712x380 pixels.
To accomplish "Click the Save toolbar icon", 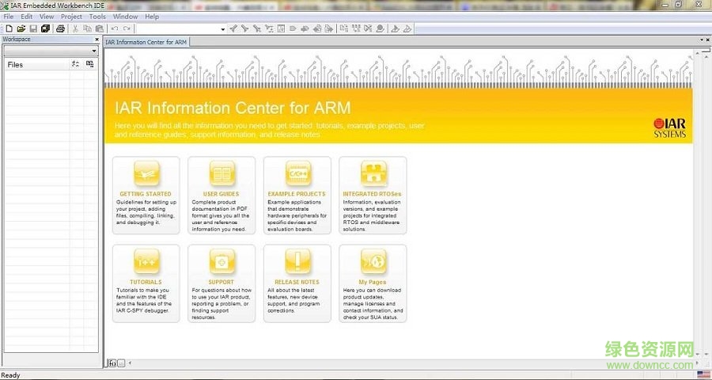I will (x=33, y=28).
